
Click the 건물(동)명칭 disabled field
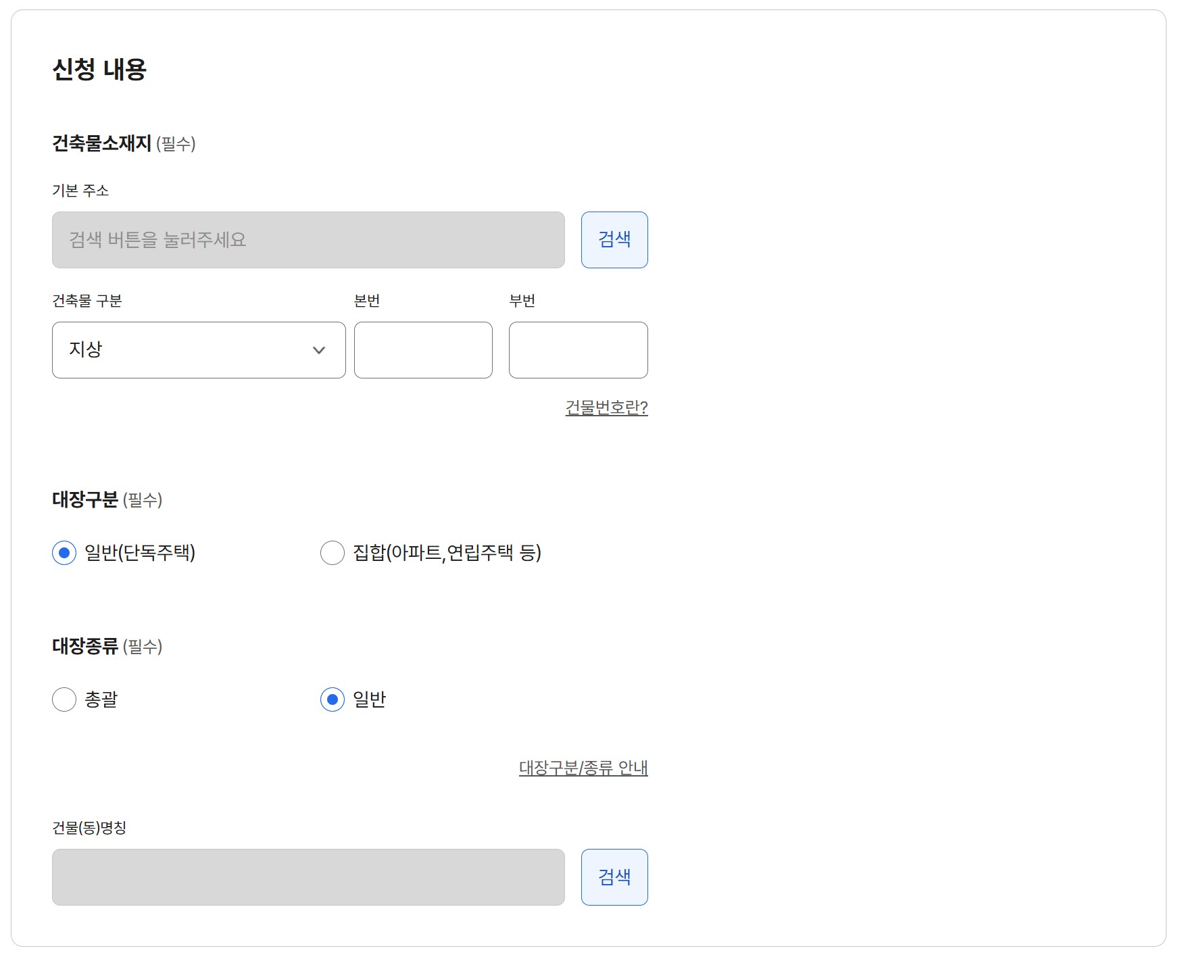(x=308, y=877)
